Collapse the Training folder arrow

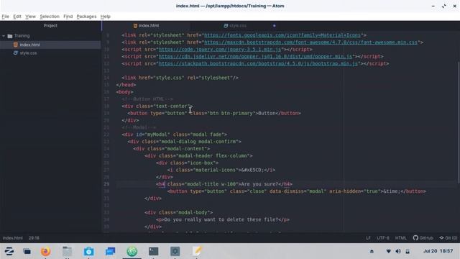click(x=4, y=36)
